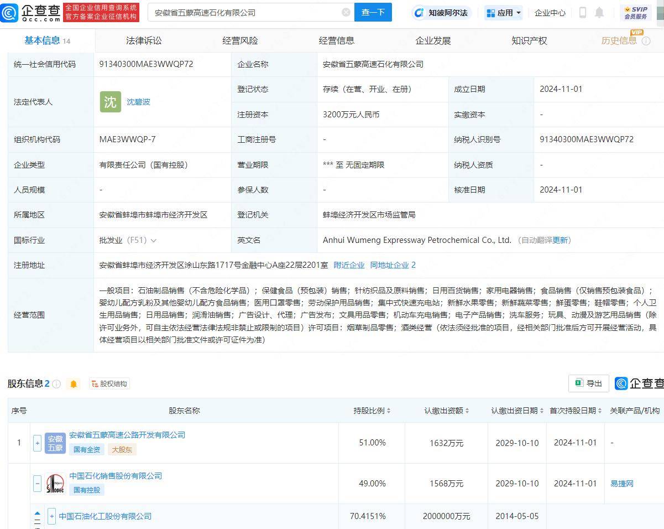The image size is (664, 529).
Task: Open the 股权结构 equity structure view
Action: tap(109, 383)
